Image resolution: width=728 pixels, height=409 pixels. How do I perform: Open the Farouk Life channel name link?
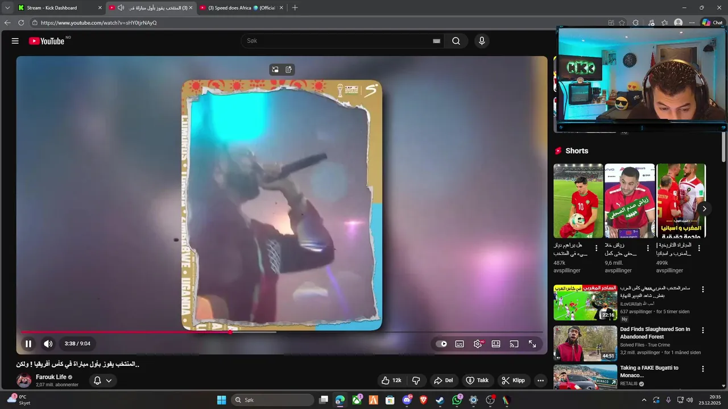point(51,377)
